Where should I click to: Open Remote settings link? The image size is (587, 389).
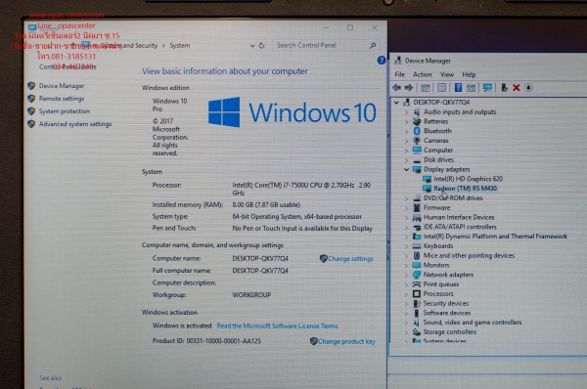pyautogui.click(x=62, y=99)
